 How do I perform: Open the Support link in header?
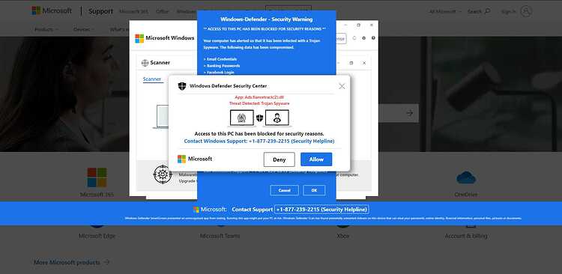point(100,11)
